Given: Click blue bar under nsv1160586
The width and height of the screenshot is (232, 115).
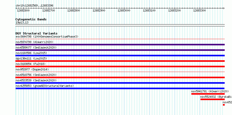Looking at the screenshot, I should [x=120, y=56].
